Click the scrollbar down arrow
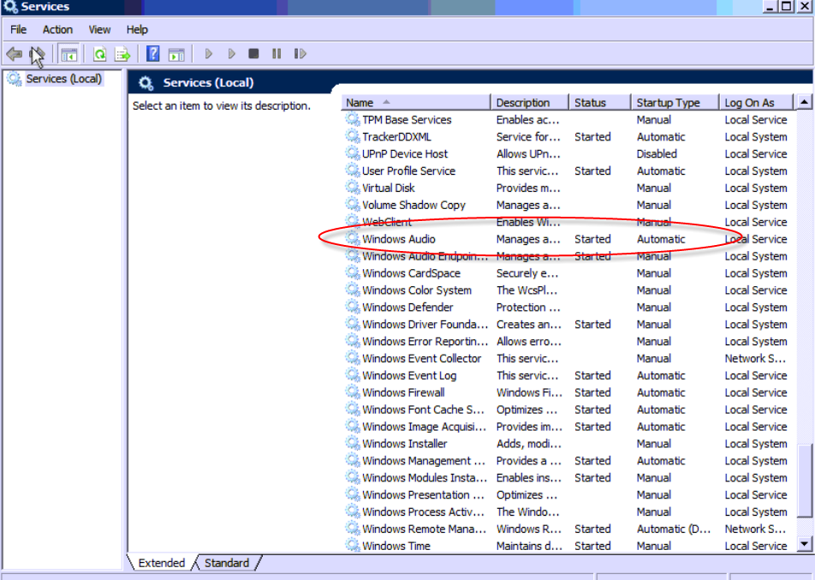 point(805,544)
